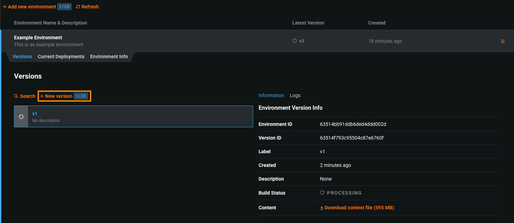Select the Versions tab

coord(22,56)
